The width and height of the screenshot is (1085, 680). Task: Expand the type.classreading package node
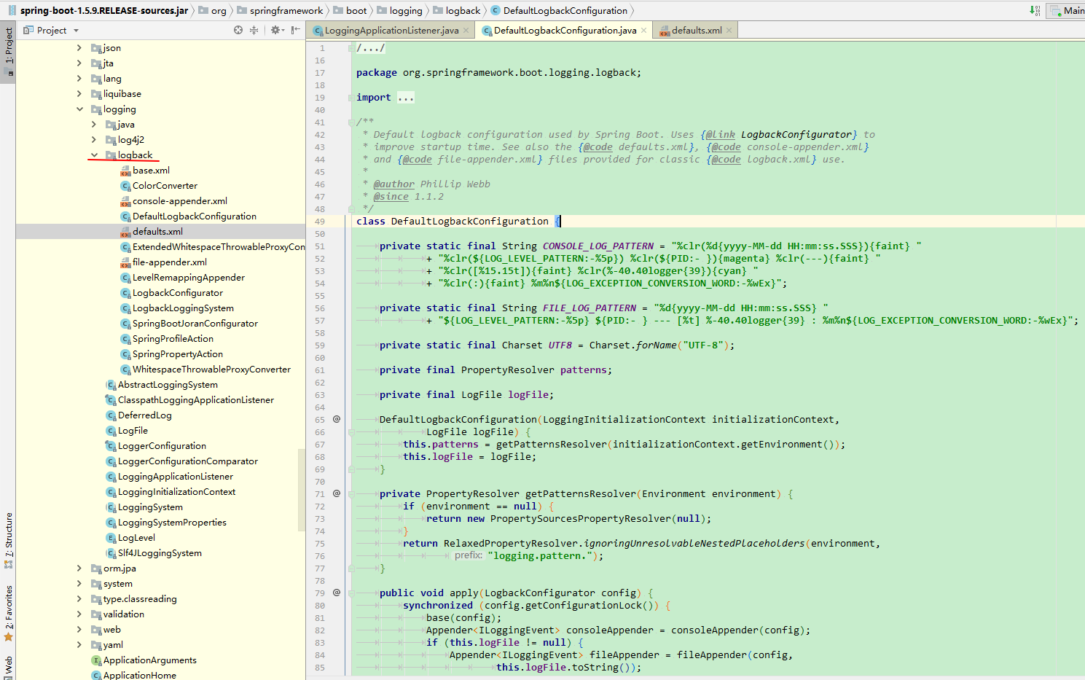tap(79, 598)
